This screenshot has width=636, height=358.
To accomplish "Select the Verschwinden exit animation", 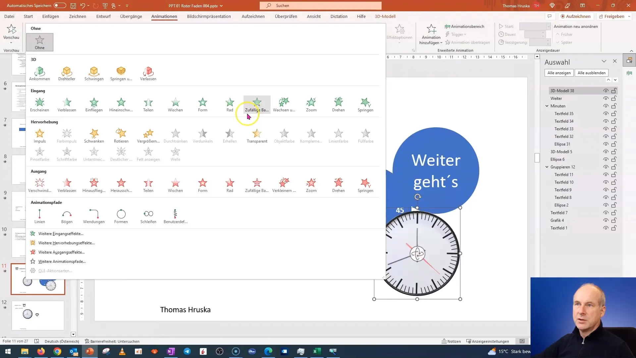I will pos(39,185).
